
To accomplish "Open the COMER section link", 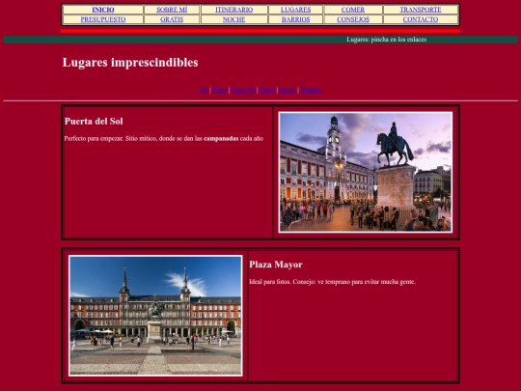I will point(353,10).
